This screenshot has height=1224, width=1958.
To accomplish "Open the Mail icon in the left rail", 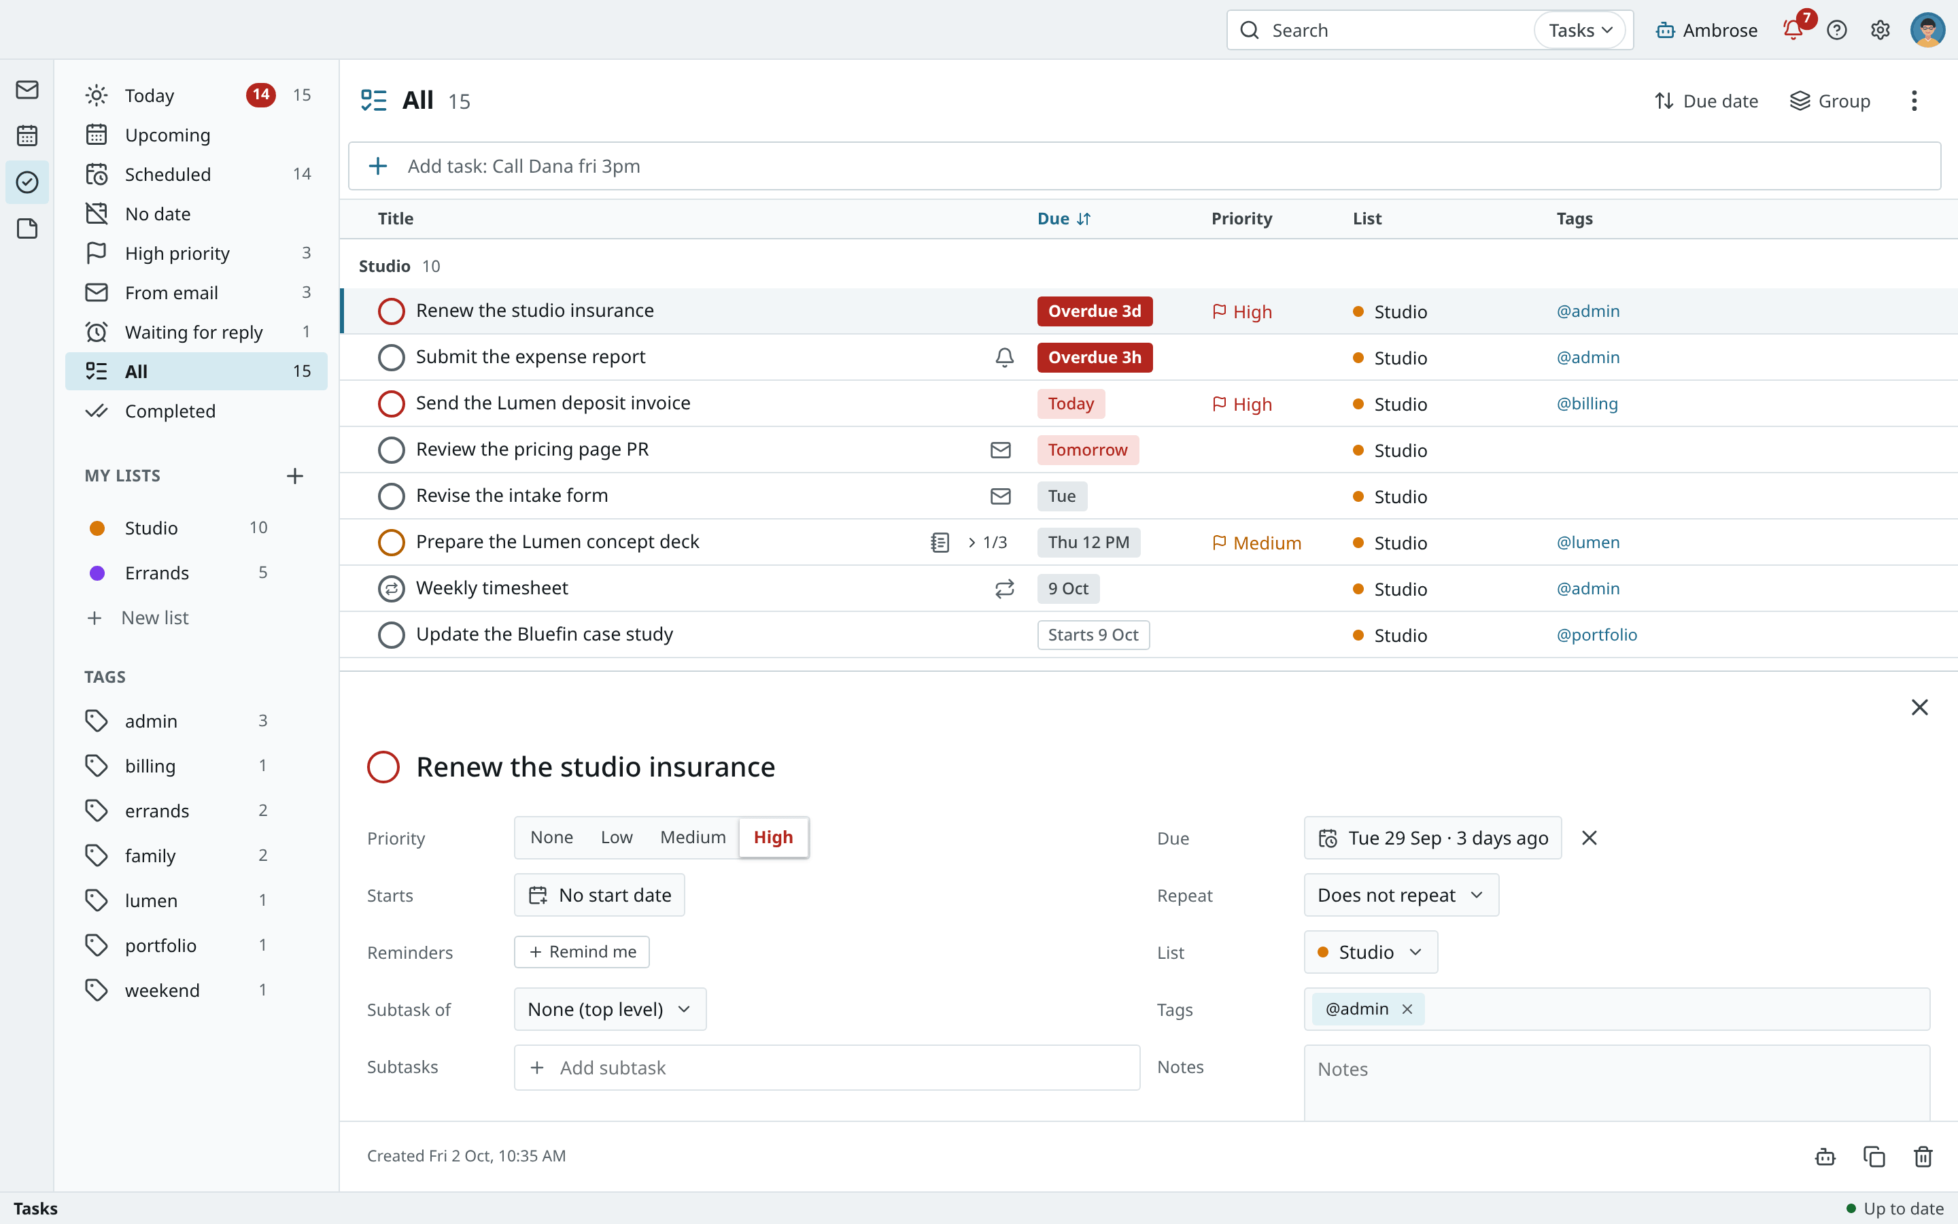I will tap(27, 89).
